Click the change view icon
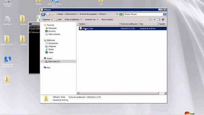This screenshot has height=115, width=204. (x=150, y=19)
